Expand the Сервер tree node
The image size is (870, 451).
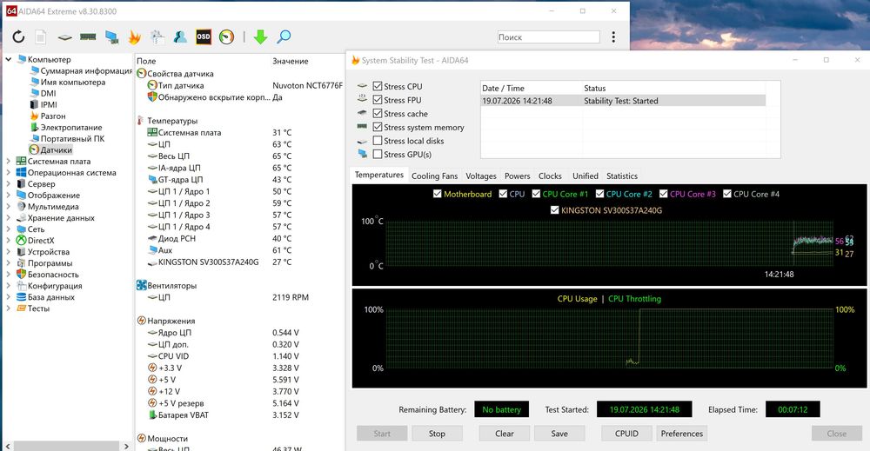9,184
